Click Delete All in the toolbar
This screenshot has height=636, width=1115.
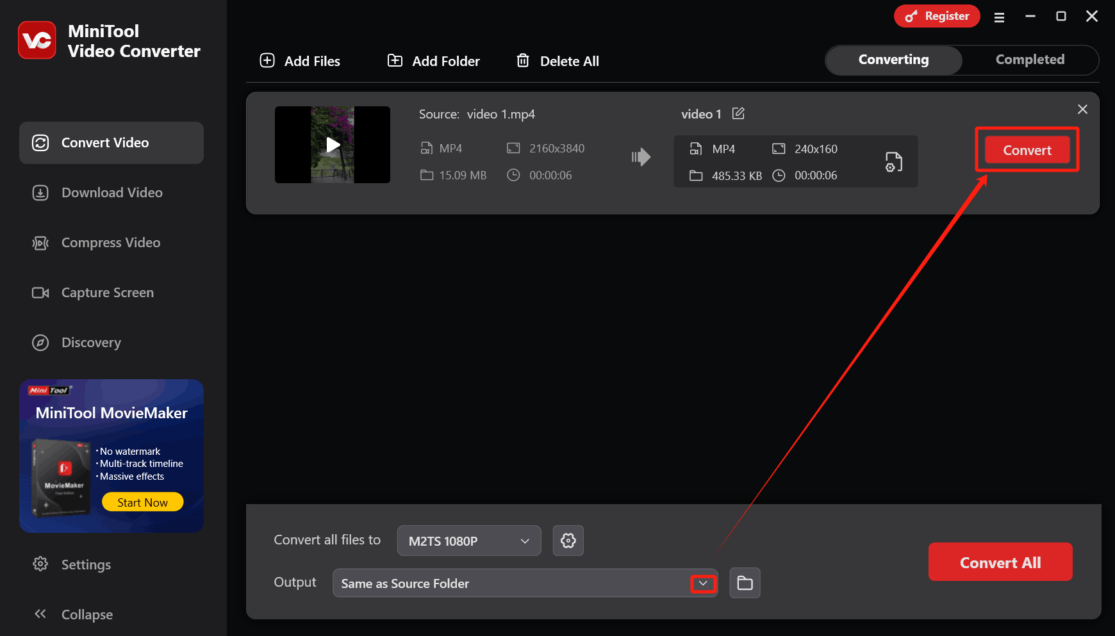pos(557,61)
